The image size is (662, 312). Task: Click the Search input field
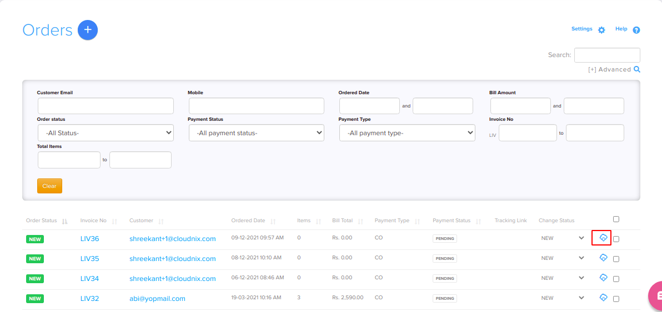click(607, 55)
